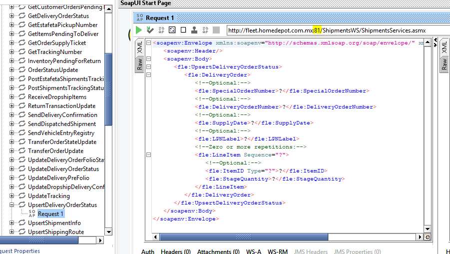The width and height of the screenshot is (450, 254).
Task: Click the endpoint URL field
Action: pyautogui.click(x=338, y=30)
